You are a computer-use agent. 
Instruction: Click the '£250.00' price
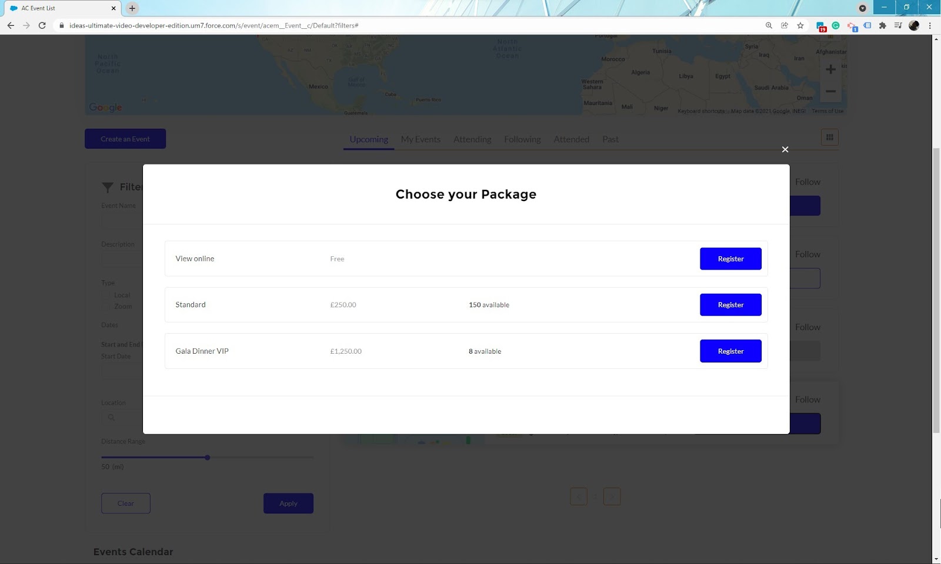[343, 305]
